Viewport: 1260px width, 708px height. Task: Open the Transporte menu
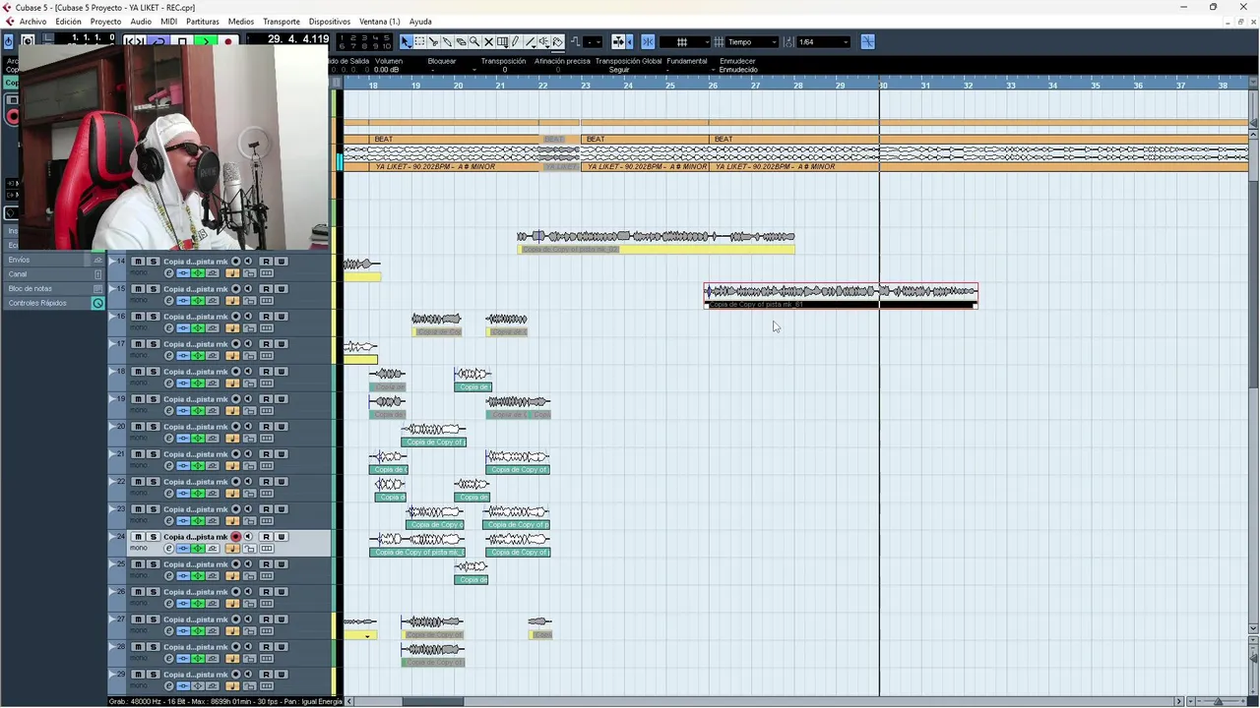click(282, 21)
